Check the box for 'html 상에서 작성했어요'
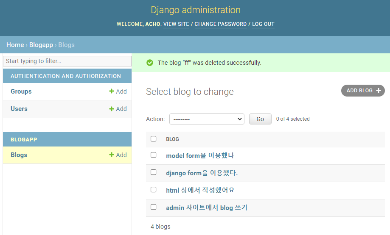Image resolution: width=390 pixels, height=235 pixels. (154, 190)
